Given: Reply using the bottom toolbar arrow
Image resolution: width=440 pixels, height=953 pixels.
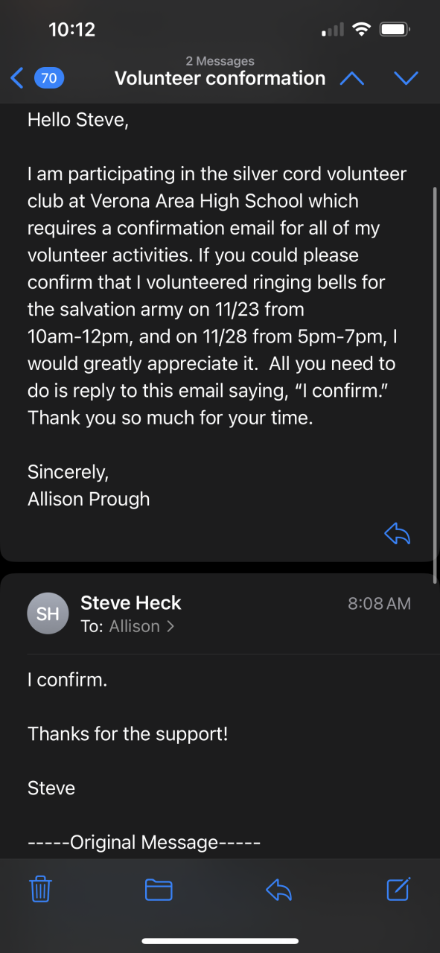Looking at the screenshot, I should pyautogui.click(x=278, y=889).
